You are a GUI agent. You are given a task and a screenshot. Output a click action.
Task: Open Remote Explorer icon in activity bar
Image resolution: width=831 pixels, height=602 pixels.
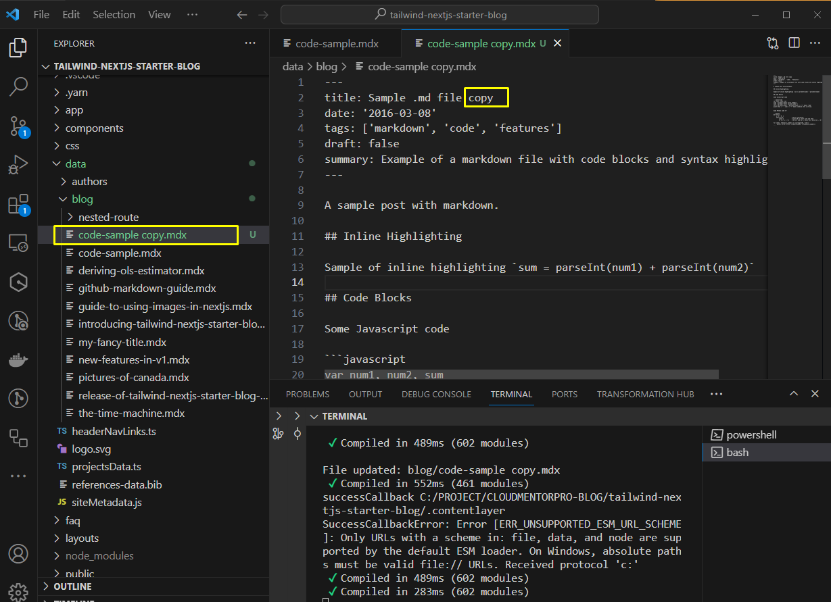pyautogui.click(x=18, y=243)
